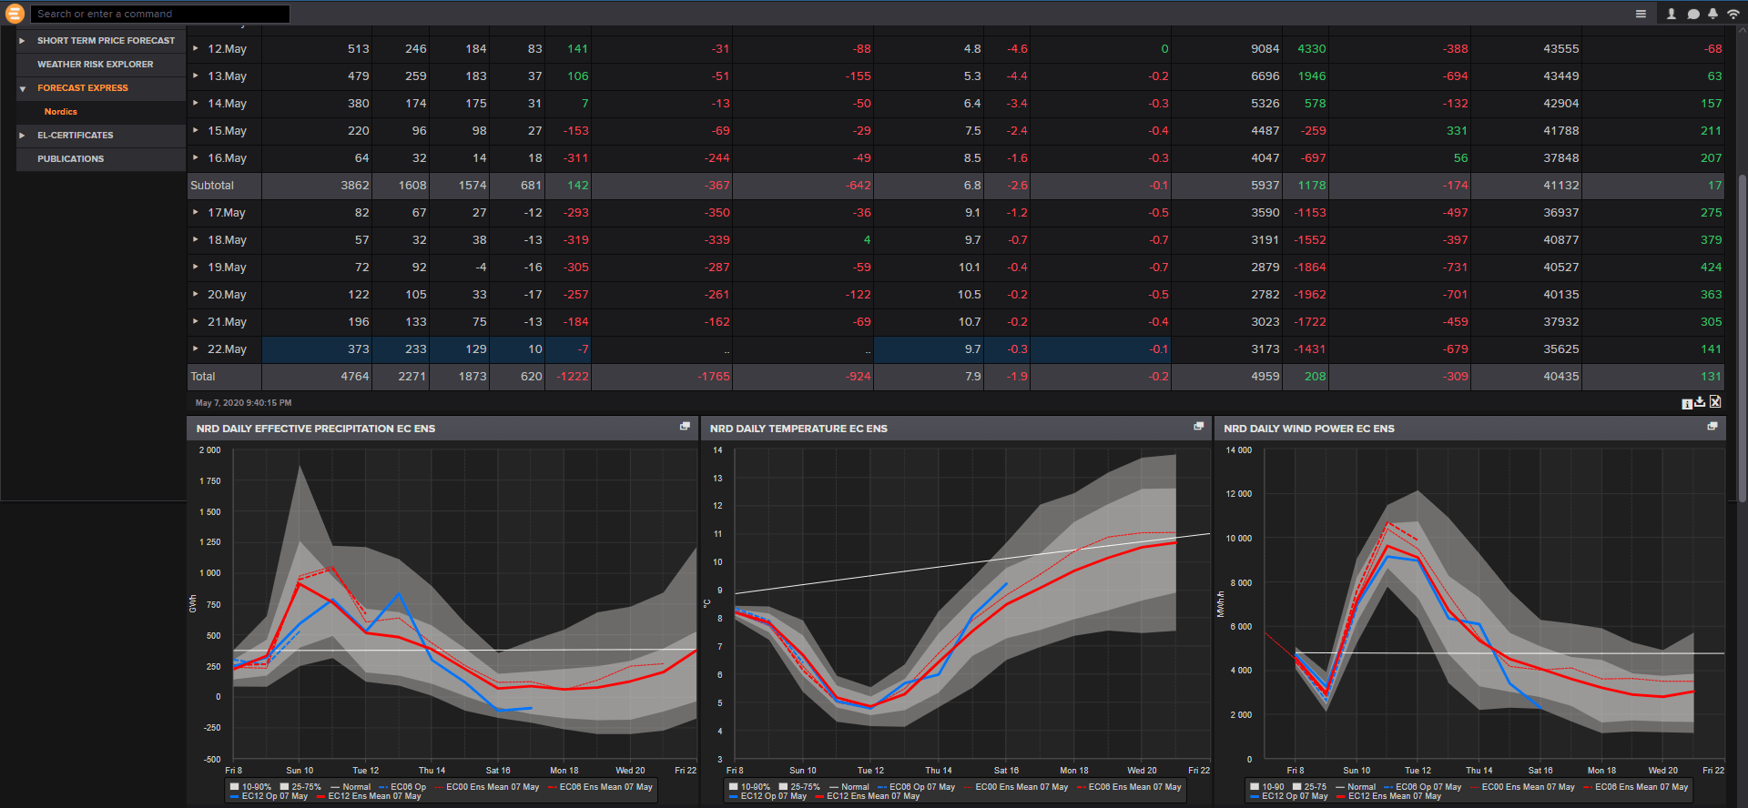Expand Short Term Price Forecast menu

click(x=22, y=41)
